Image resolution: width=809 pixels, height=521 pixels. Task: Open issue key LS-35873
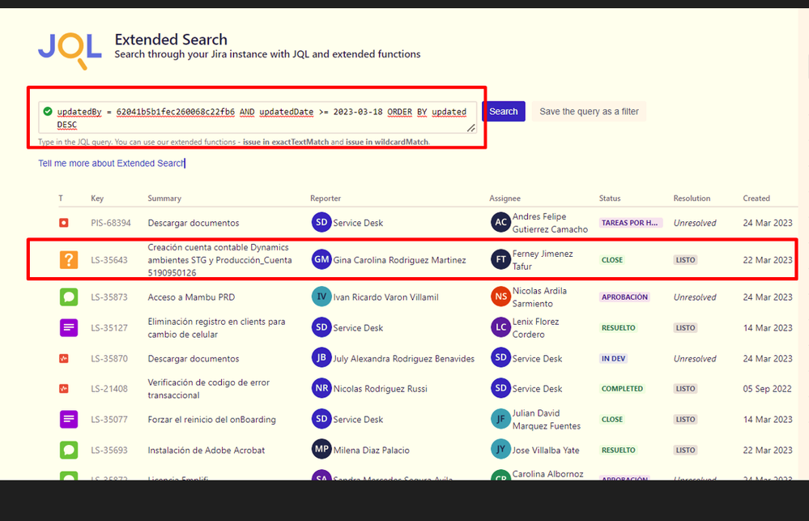pos(109,297)
